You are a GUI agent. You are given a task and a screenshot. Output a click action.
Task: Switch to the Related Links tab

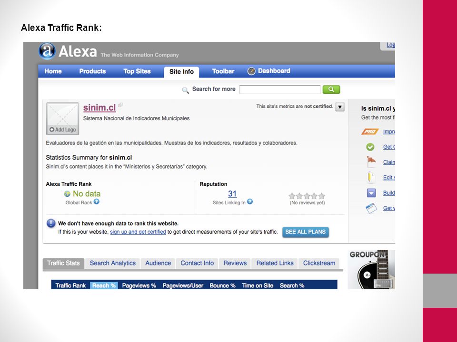275,264
